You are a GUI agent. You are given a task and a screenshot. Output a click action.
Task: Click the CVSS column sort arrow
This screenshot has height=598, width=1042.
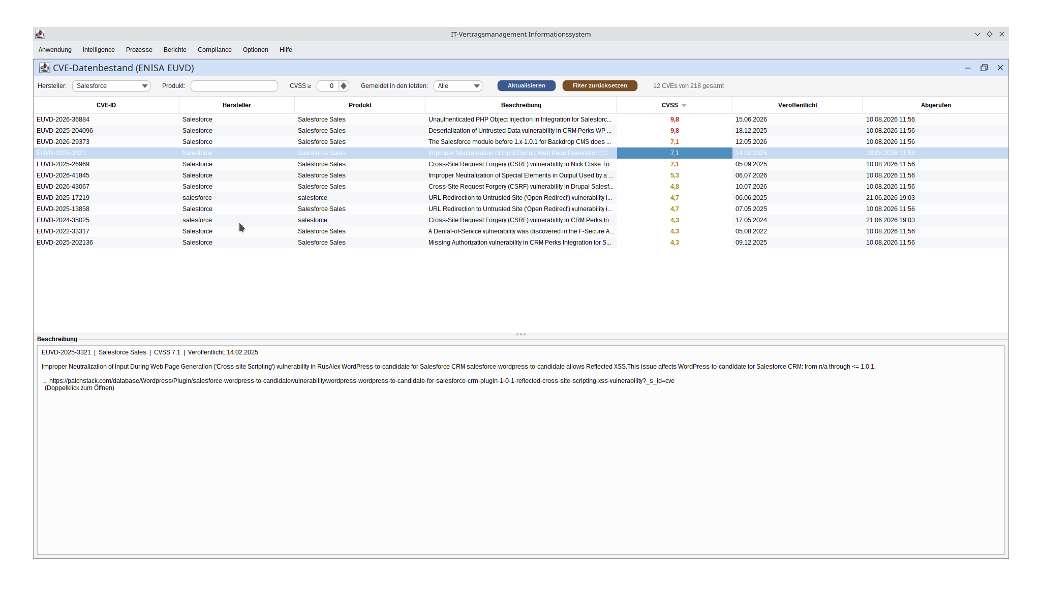684,105
